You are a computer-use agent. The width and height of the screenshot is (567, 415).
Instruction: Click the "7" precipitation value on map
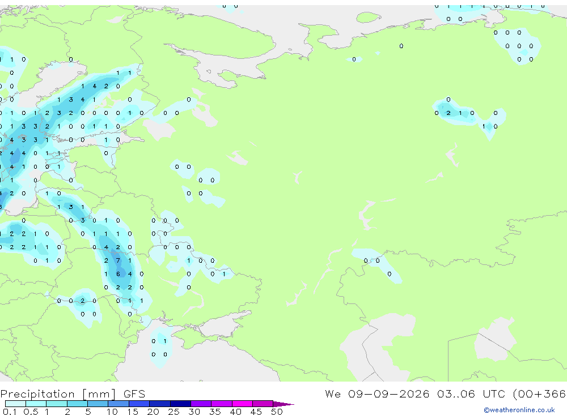point(118,260)
